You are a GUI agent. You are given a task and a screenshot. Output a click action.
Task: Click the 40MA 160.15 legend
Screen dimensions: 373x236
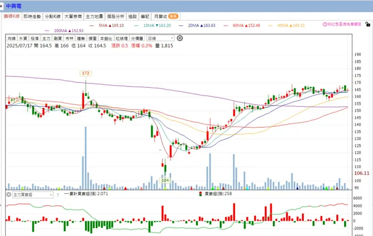[x=286, y=25]
